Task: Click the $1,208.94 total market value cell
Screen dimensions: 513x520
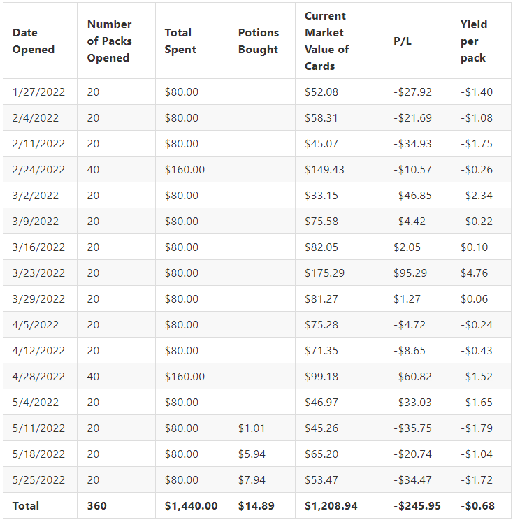Action: click(331, 506)
